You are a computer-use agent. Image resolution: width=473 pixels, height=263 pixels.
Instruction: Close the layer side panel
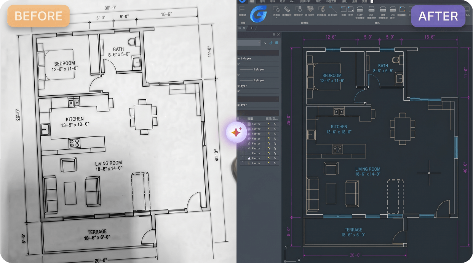pyautogui.click(x=278, y=34)
